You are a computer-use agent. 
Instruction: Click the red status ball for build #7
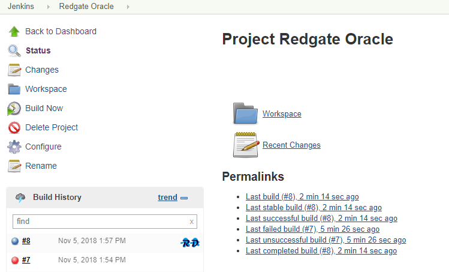[16, 260]
